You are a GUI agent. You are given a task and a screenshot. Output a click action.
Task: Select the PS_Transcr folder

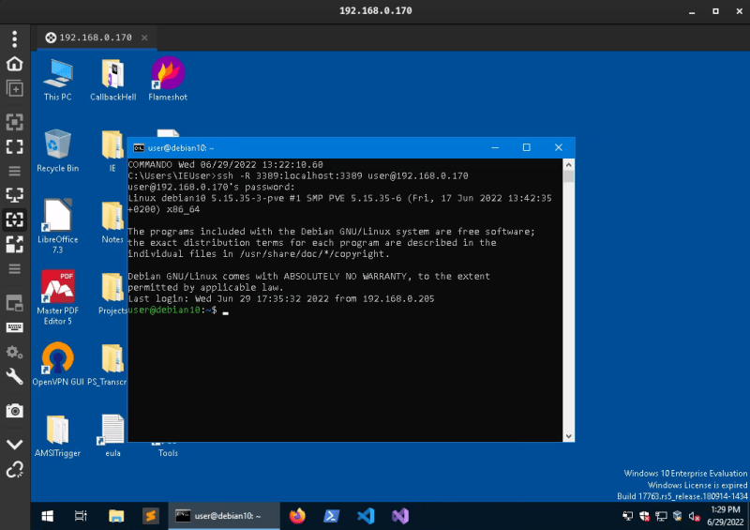(107, 364)
